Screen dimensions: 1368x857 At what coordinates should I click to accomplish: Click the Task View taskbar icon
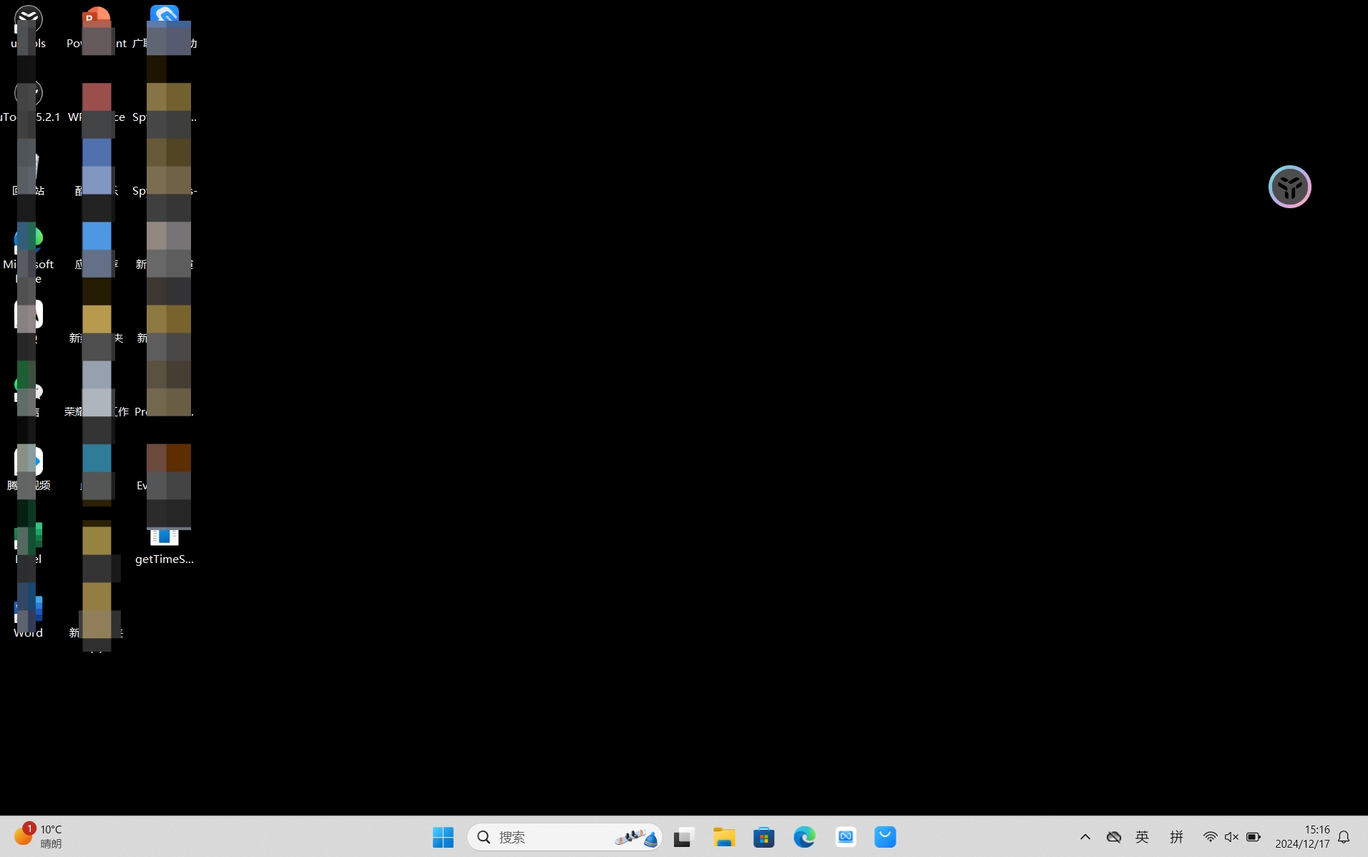click(684, 837)
